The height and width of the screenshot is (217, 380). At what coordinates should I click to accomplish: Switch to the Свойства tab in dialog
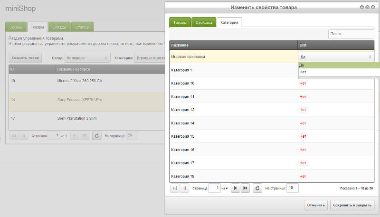pyautogui.click(x=204, y=22)
